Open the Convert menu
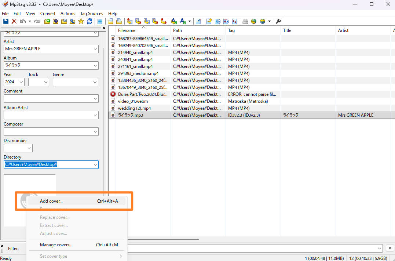395x261 pixels. click(x=48, y=14)
